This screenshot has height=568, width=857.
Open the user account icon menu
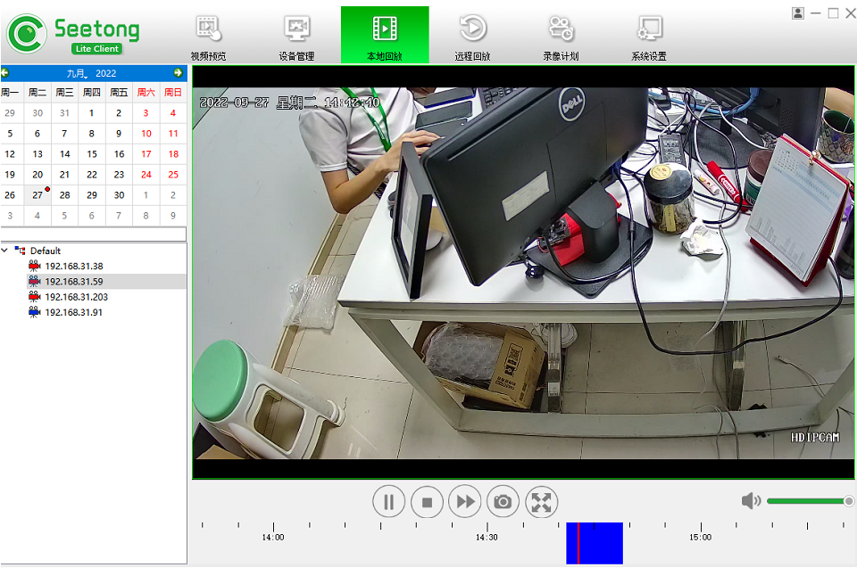[797, 12]
